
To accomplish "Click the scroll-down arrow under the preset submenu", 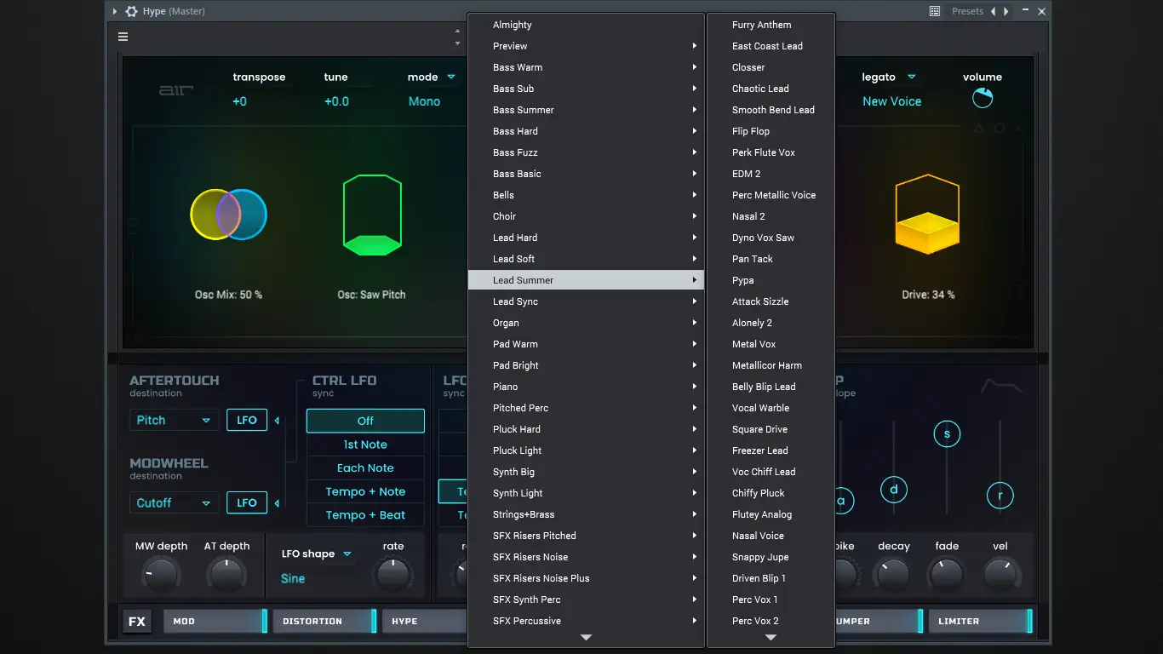I will [771, 637].
